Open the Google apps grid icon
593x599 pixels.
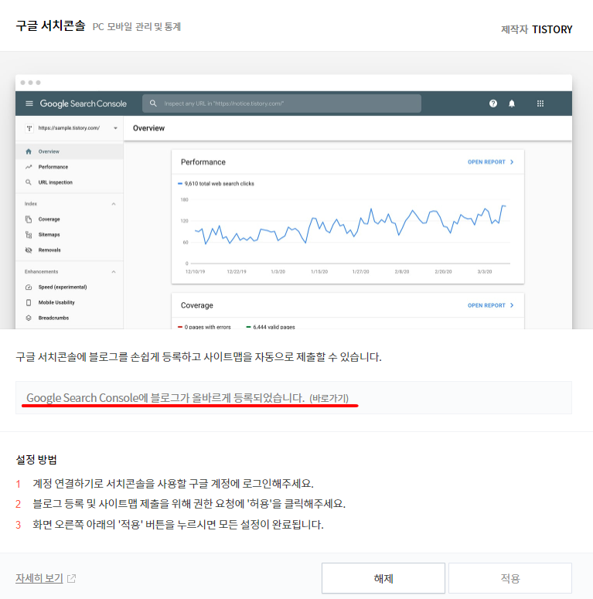(x=540, y=103)
